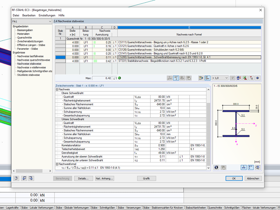Select Nachweise querschnittsweise in tree
This screenshot has width=280, height=210.
click(x=34, y=60)
